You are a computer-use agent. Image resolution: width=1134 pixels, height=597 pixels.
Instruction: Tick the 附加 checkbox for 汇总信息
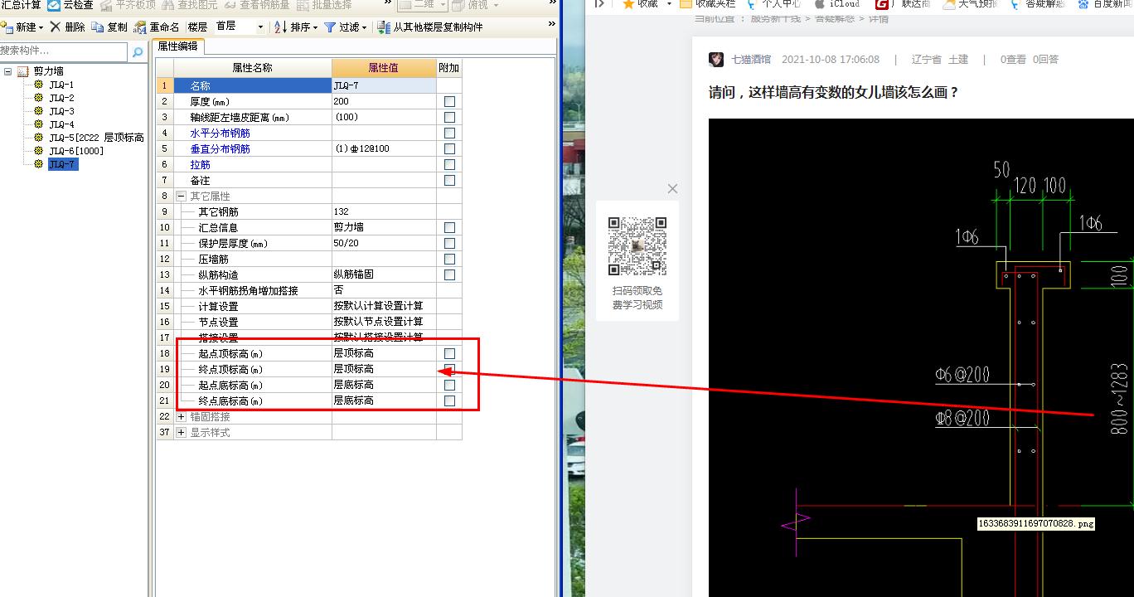[x=449, y=227]
